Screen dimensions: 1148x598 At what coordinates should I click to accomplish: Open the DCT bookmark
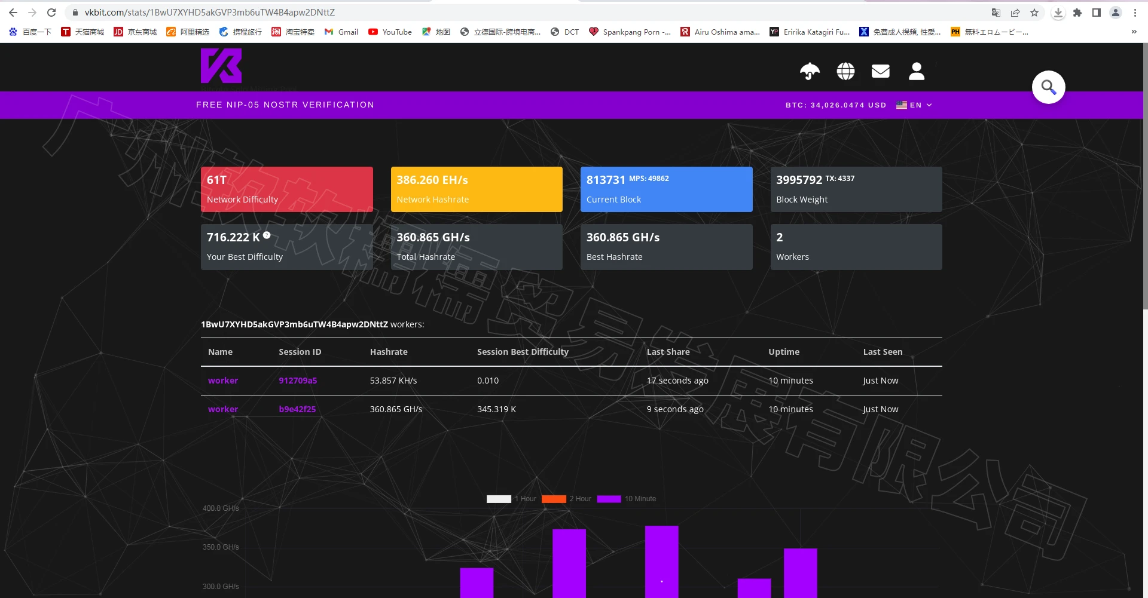click(564, 32)
